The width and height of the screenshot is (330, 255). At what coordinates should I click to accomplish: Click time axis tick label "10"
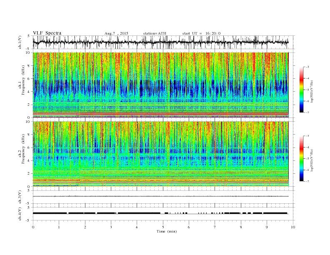click(293, 227)
